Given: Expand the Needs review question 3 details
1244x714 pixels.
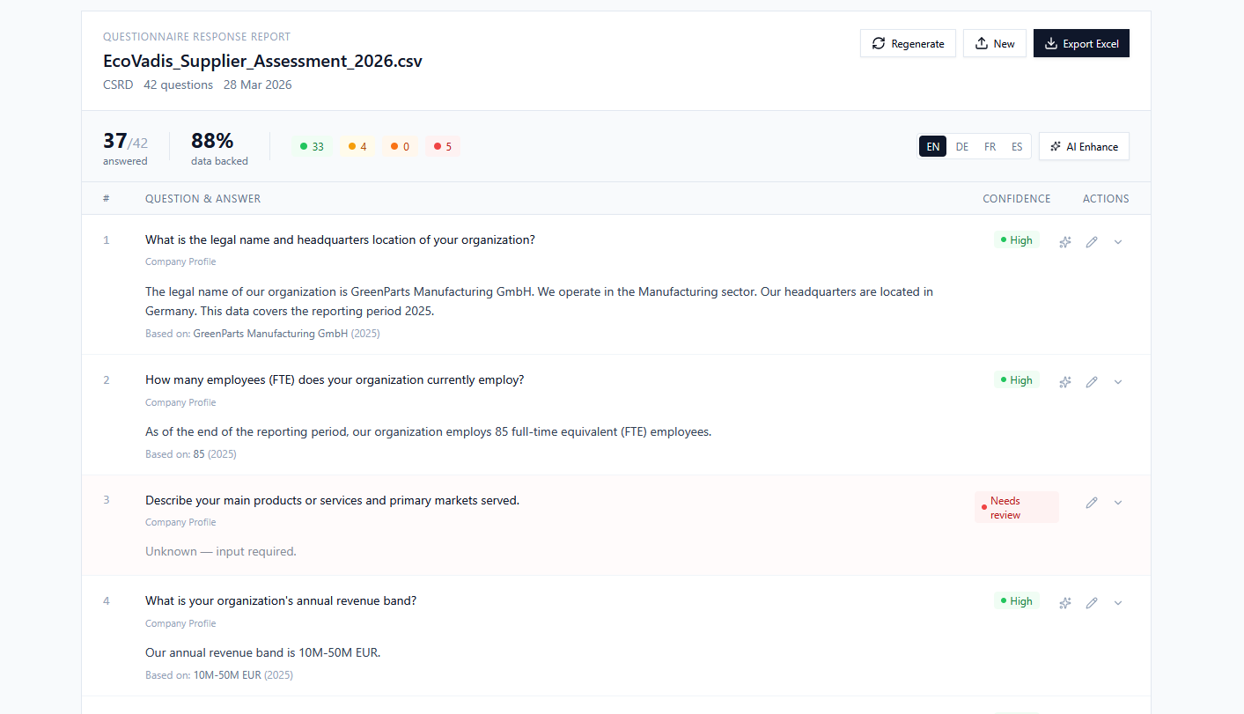Looking at the screenshot, I should pos(1118,502).
